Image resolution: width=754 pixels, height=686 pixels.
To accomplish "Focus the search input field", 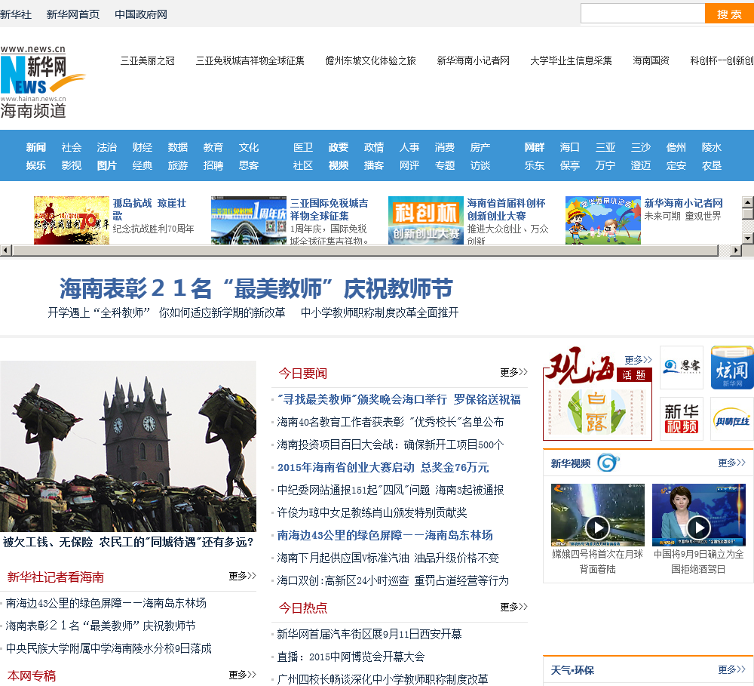I will tap(643, 14).
